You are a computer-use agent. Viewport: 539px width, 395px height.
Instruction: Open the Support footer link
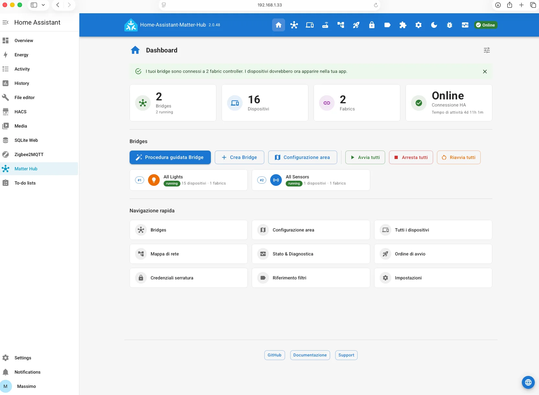pyautogui.click(x=346, y=355)
